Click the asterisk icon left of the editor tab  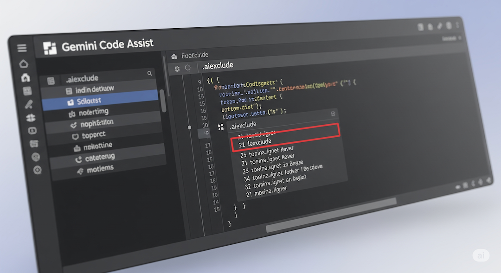pyautogui.click(x=177, y=69)
